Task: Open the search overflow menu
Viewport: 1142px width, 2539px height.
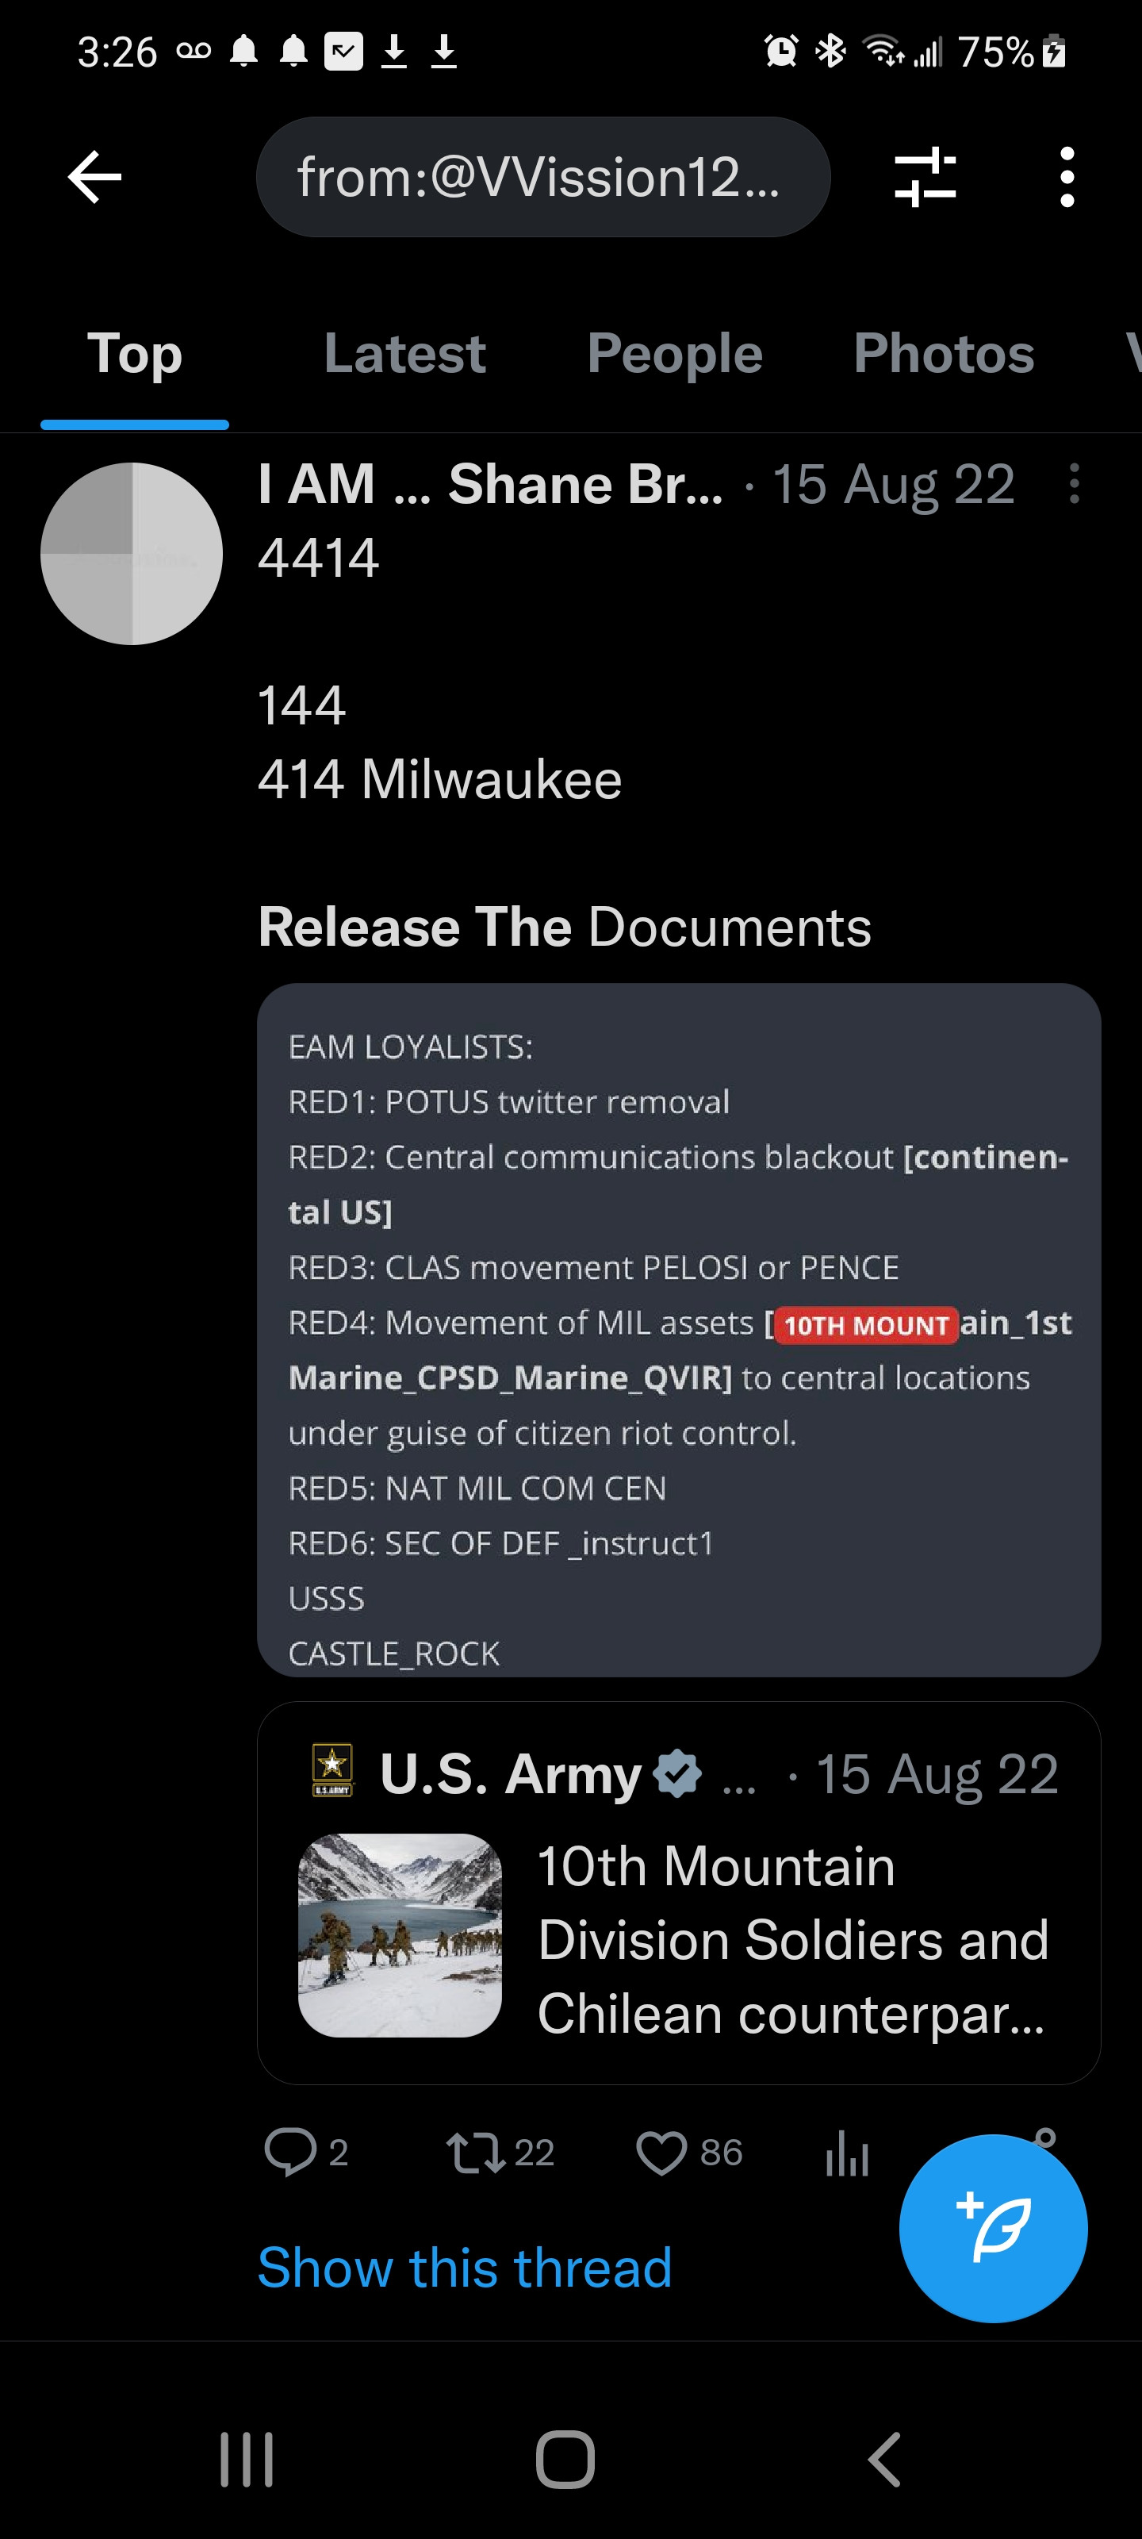Action: pos(1066,178)
